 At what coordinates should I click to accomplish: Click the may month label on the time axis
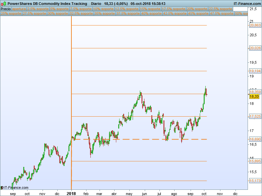129,194
